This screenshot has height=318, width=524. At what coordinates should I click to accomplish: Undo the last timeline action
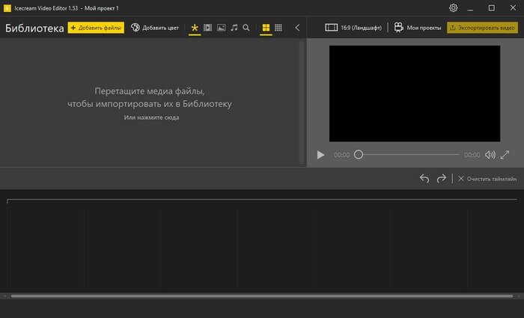(424, 179)
